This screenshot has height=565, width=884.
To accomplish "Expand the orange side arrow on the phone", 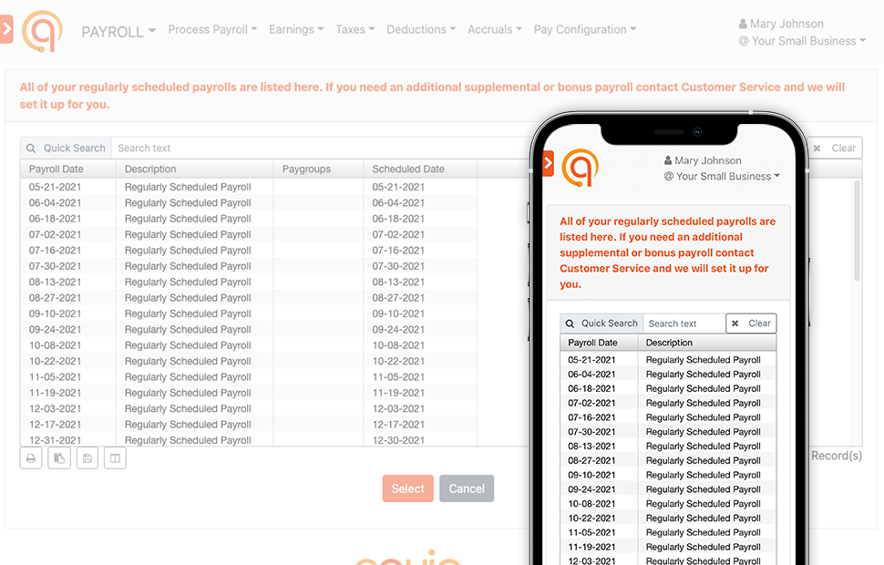I will pyautogui.click(x=548, y=163).
